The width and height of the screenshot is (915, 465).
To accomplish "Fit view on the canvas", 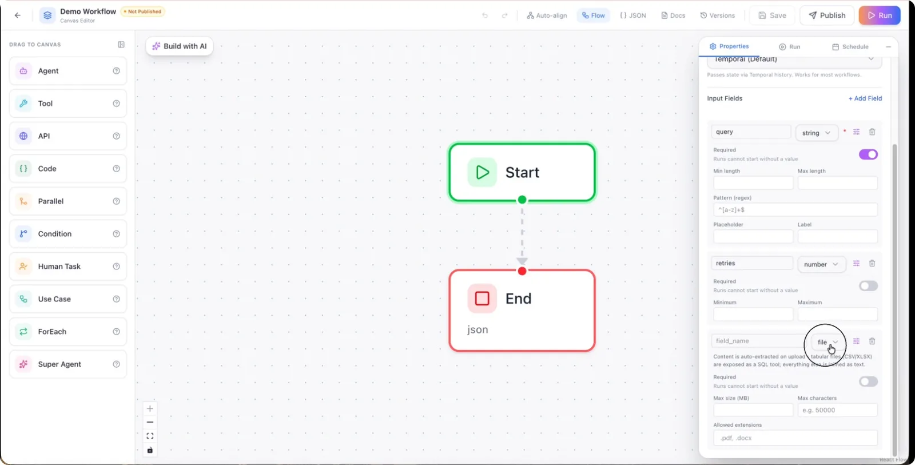I will point(150,436).
